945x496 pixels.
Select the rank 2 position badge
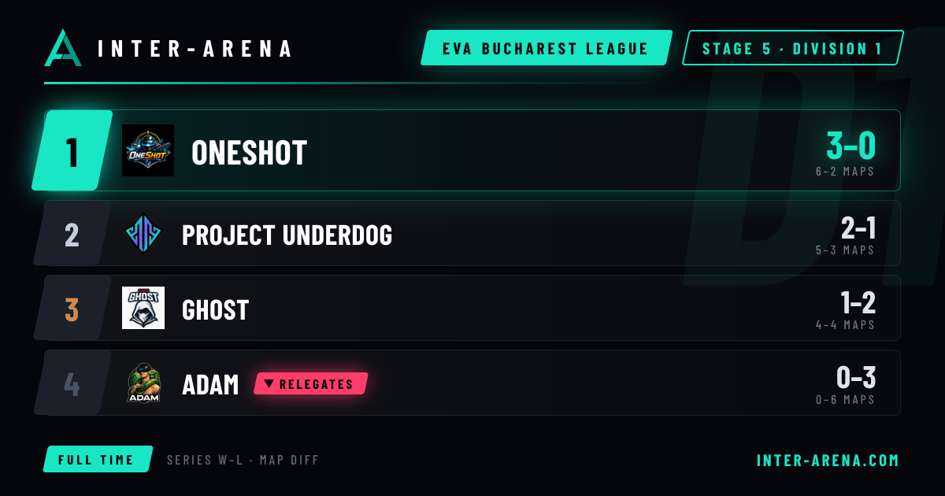click(x=72, y=234)
